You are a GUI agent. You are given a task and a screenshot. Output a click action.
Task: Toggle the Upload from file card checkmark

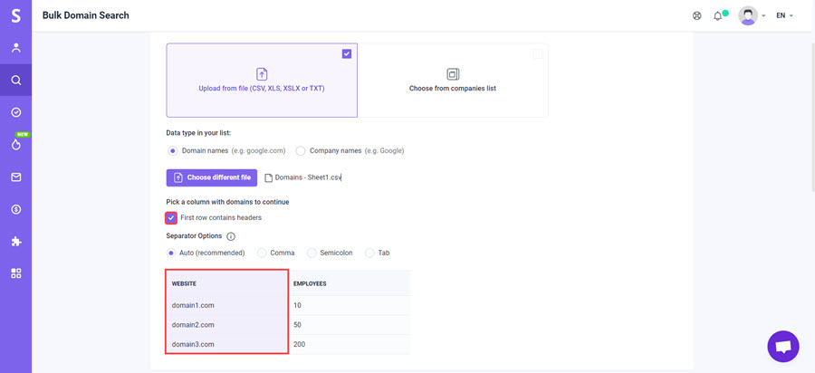pyautogui.click(x=347, y=53)
